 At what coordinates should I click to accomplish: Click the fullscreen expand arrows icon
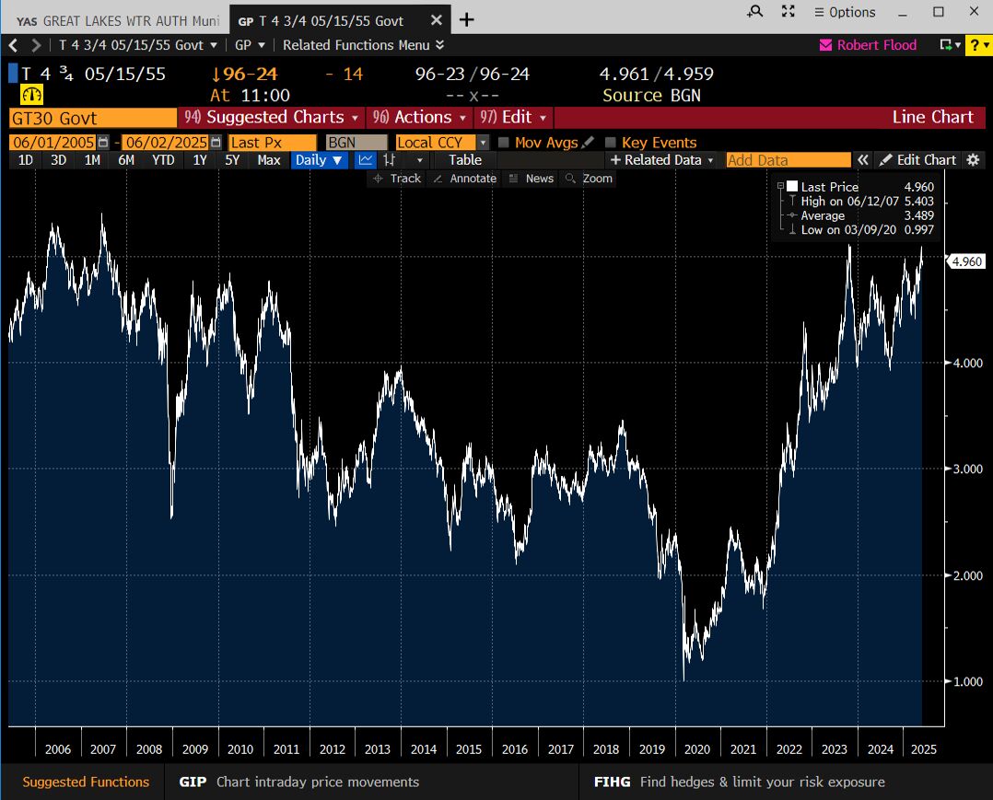pyautogui.click(x=788, y=11)
